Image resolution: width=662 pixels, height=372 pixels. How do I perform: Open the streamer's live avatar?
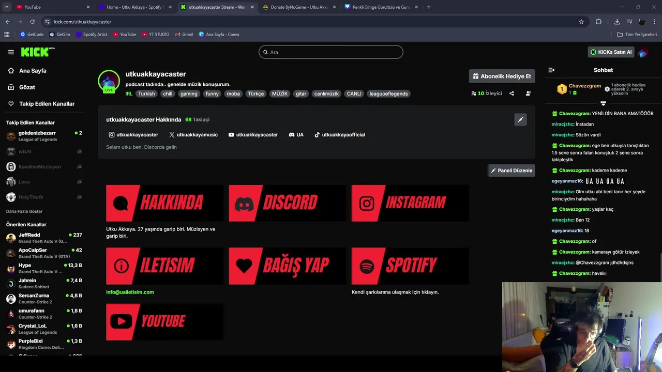109,81
